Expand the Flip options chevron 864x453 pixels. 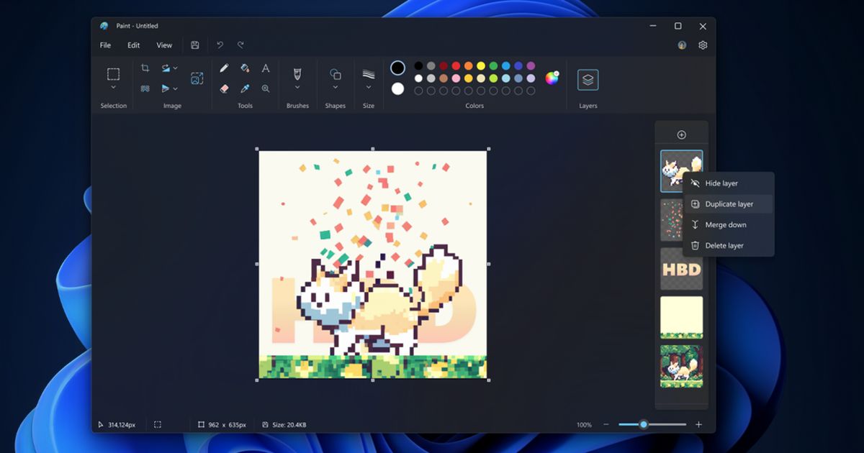(175, 88)
